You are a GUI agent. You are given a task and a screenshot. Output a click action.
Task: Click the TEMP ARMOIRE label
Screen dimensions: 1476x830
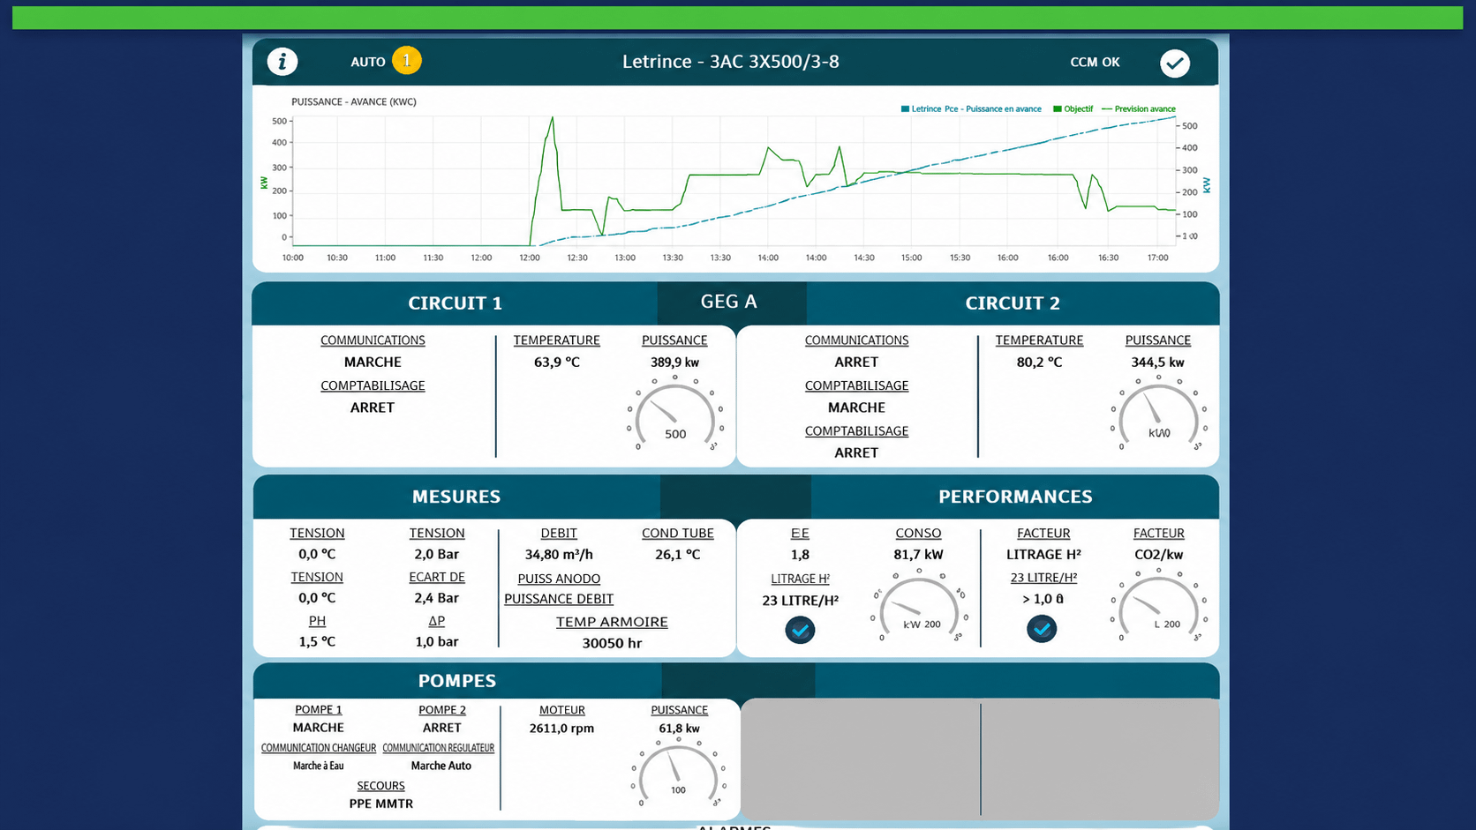point(612,622)
